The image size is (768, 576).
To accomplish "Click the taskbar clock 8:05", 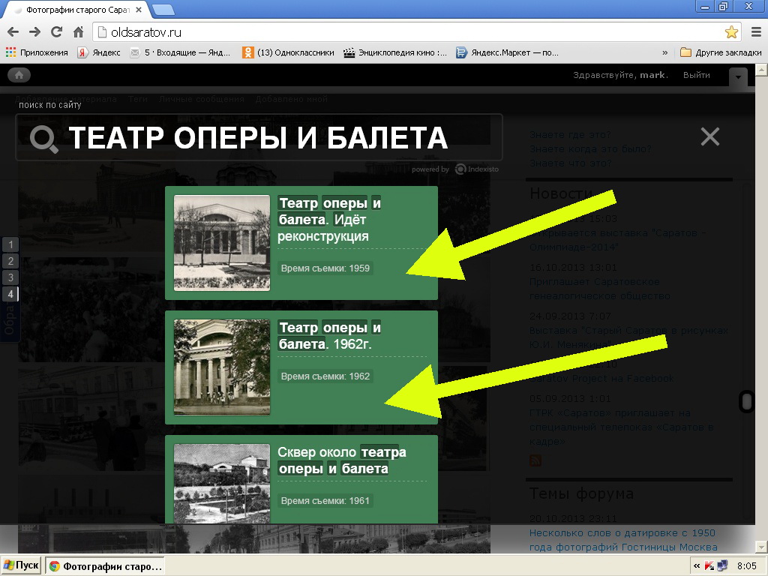I will [x=747, y=566].
